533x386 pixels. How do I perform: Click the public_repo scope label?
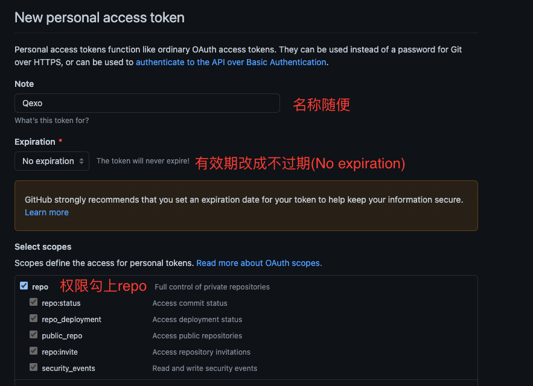coord(62,336)
